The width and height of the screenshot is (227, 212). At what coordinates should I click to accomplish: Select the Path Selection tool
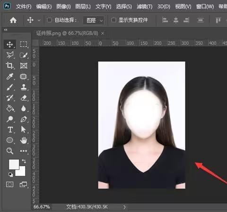24,130
